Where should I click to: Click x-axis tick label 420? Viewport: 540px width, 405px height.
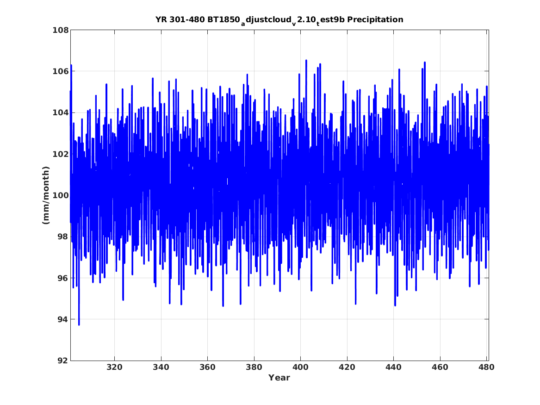tap(347, 367)
